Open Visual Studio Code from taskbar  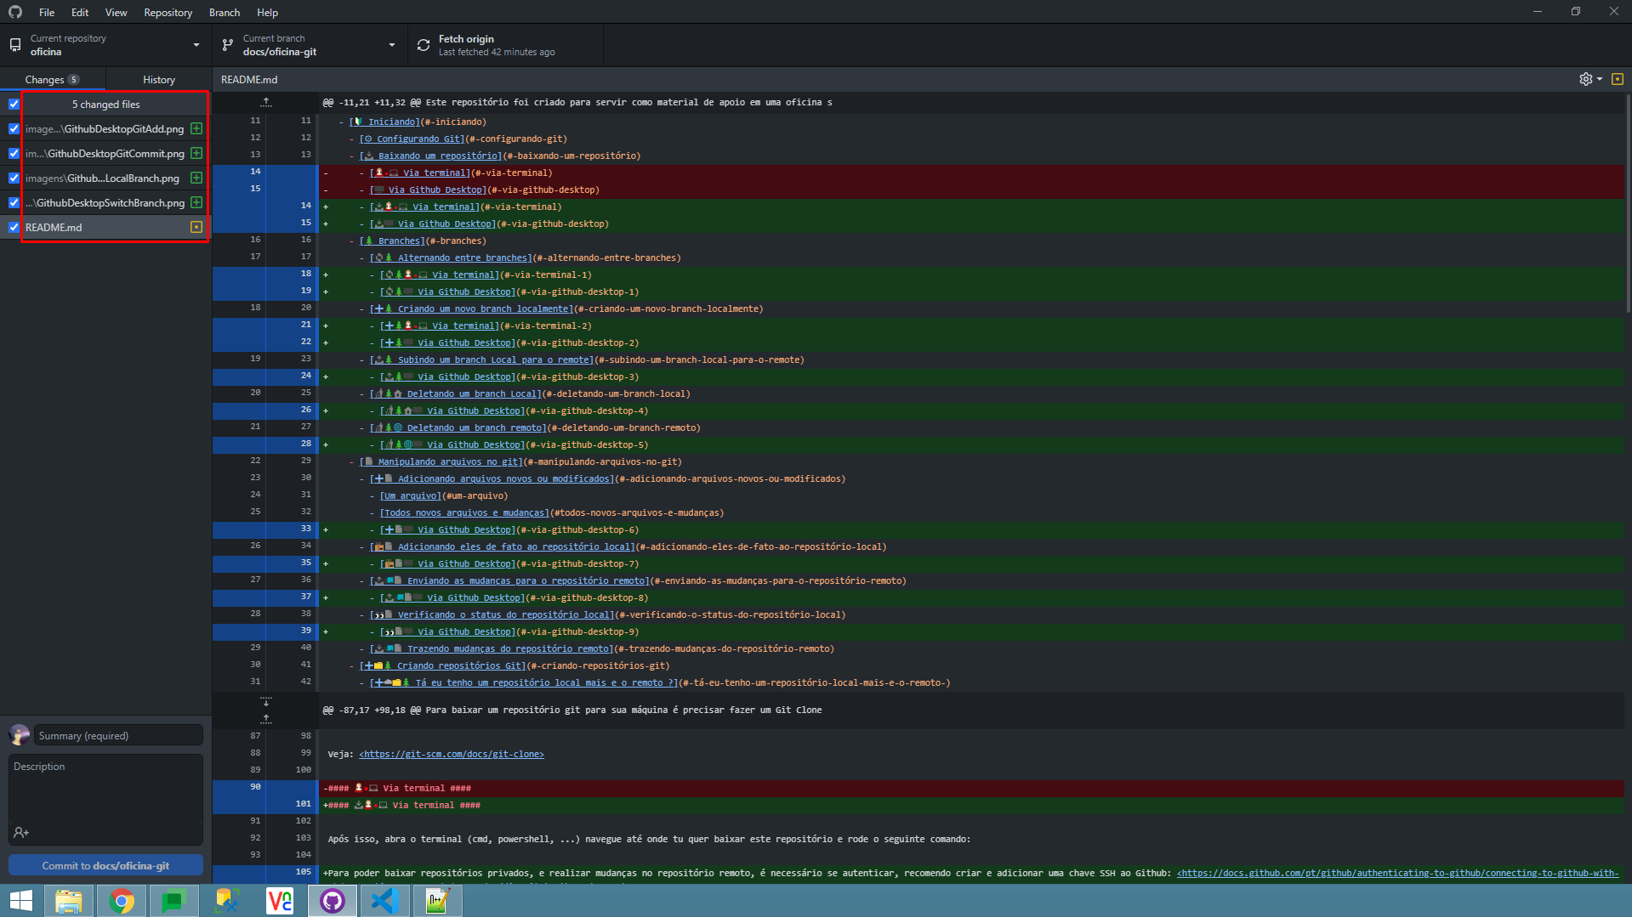(385, 901)
